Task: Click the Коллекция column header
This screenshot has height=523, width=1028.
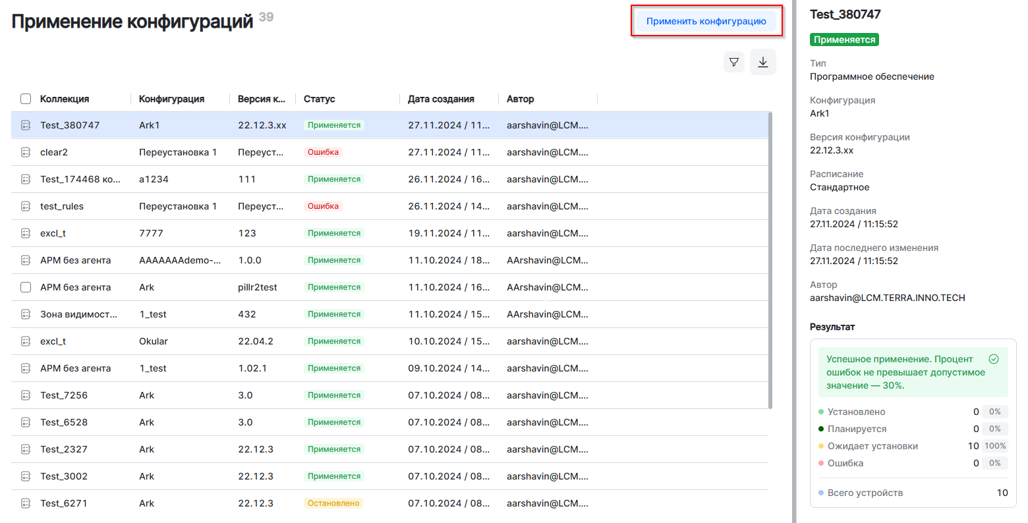Action: click(x=65, y=99)
